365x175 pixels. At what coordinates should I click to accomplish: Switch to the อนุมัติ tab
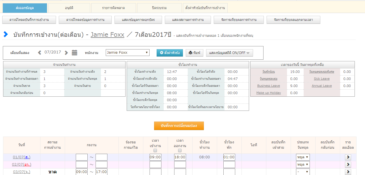(69, 8)
